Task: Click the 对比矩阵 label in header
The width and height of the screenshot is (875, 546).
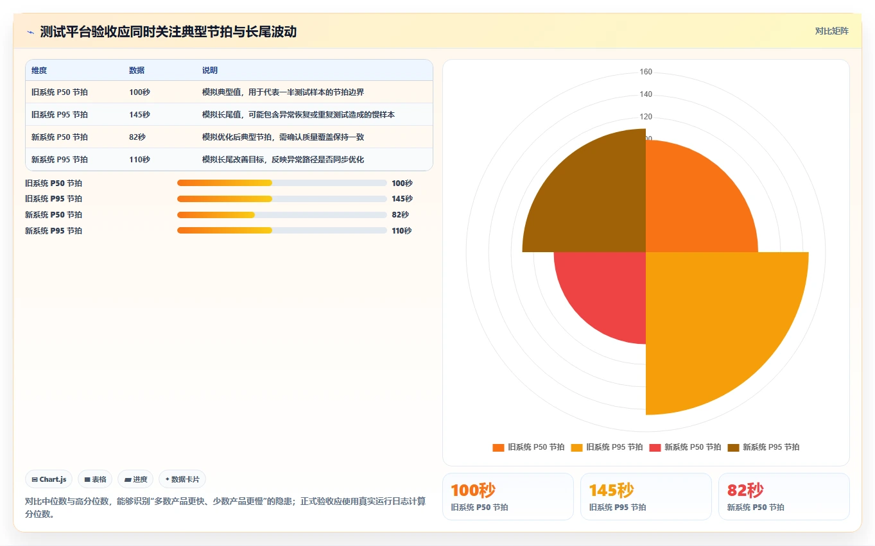Action: [x=831, y=31]
